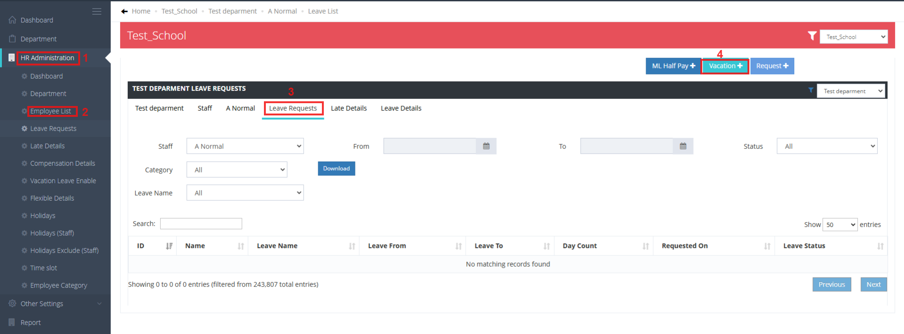Open Vacation Leave Enable in sidebar

click(x=63, y=181)
